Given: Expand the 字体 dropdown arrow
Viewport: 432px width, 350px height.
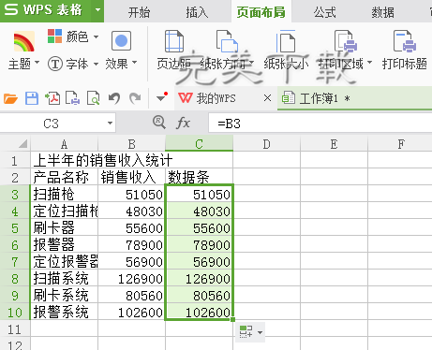Looking at the screenshot, I should pos(96,64).
